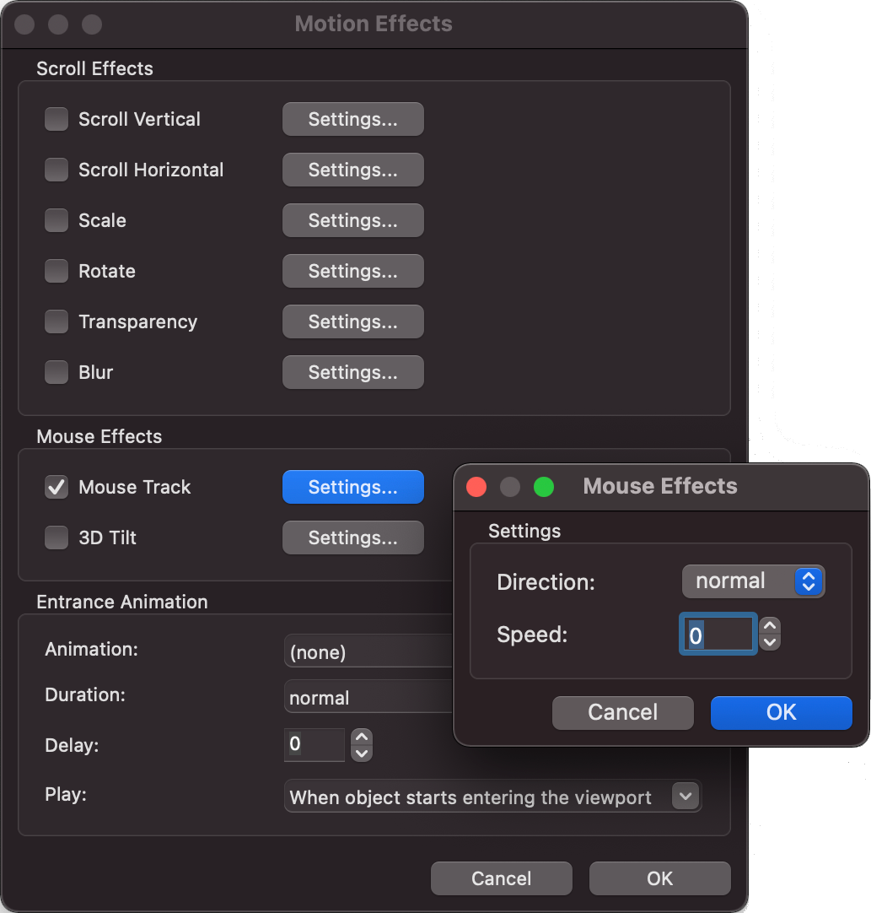The width and height of the screenshot is (871, 913).
Task: Open Settings for Rotate effect
Action: (x=352, y=271)
